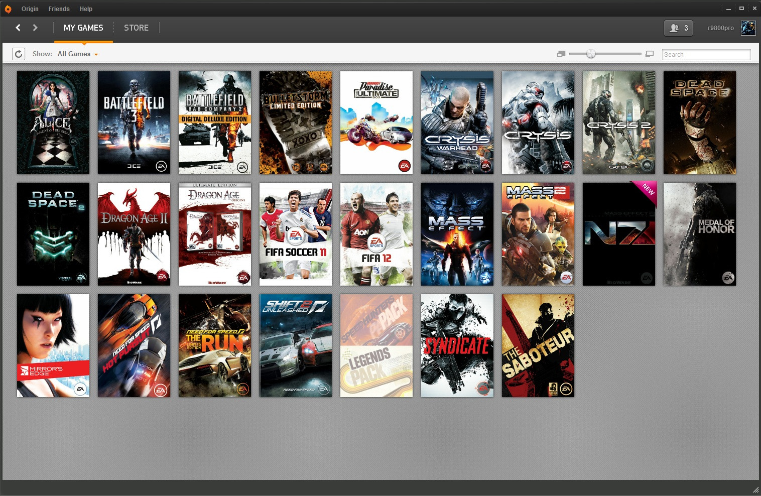Image resolution: width=761 pixels, height=496 pixels.
Task: Select the original Crysis game tile
Action: [x=538, y=122]
